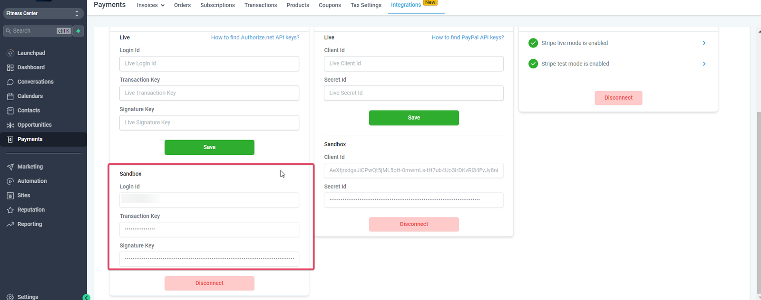This screenshot has width=761, height=300.
Task: Expand the Stripe live mode row chevron
Action: click(704, 43)
